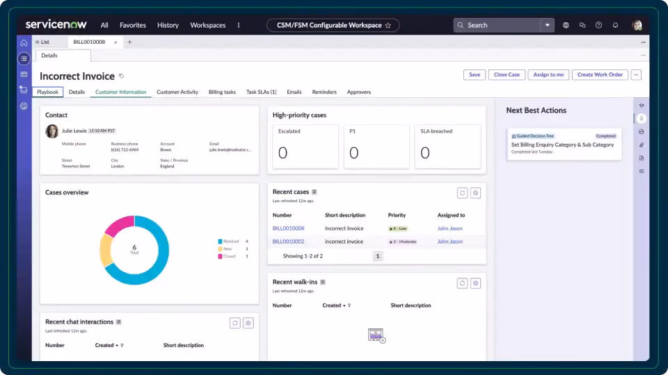
Task: Refresh the Recent cases list
Action: coord(462,193)
